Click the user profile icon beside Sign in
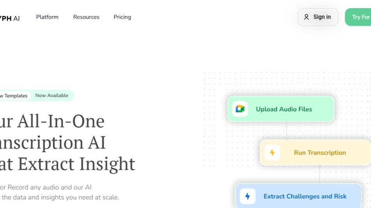 (x=307, y=17)
